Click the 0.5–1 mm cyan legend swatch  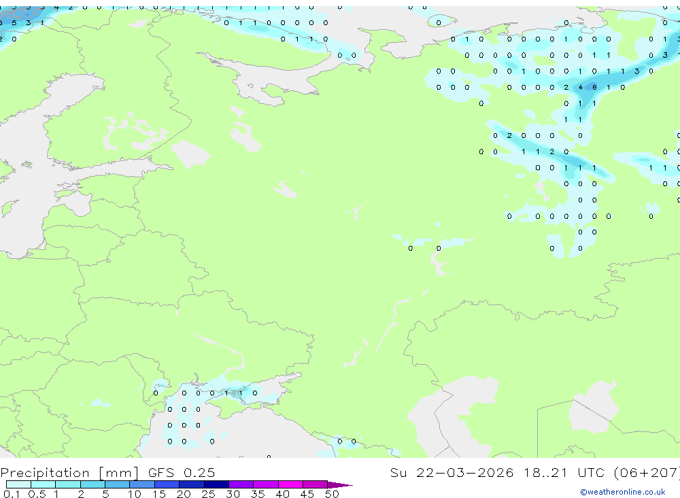click(x=43, y=484)
